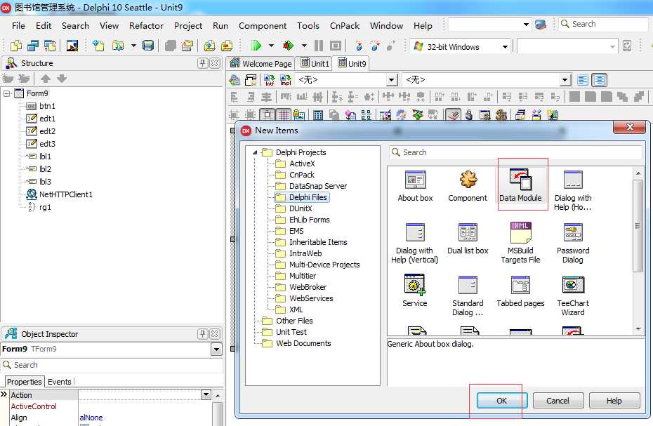653x426 pixels.
Task: Select the Service item
Action: 415,291
